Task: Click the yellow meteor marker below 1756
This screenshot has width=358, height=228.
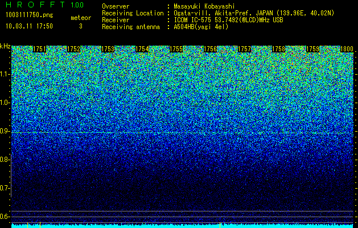Action: tap(220, 225)
